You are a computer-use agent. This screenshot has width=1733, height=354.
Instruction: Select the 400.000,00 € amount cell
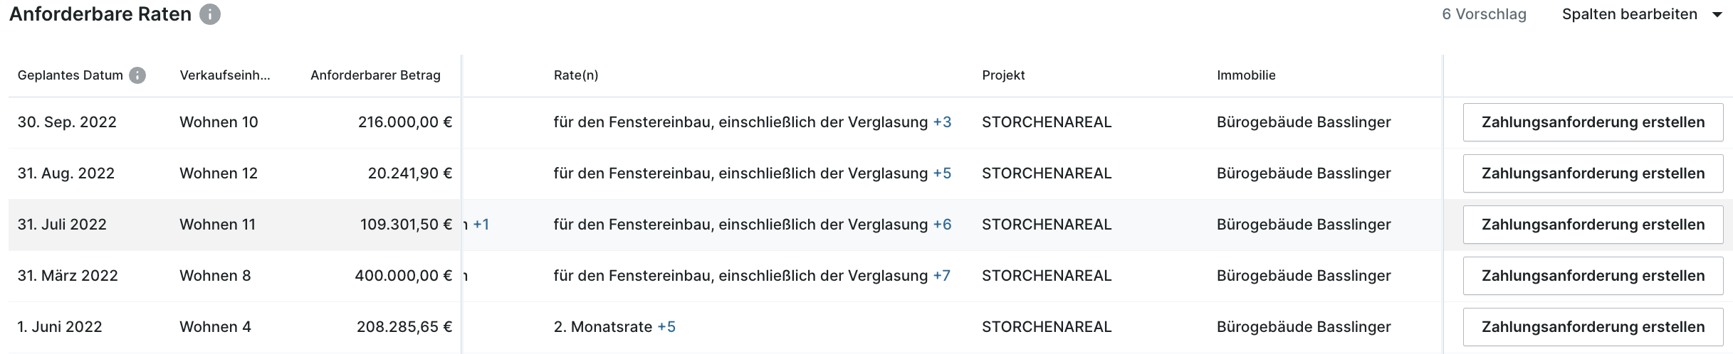tap(404, 276)
